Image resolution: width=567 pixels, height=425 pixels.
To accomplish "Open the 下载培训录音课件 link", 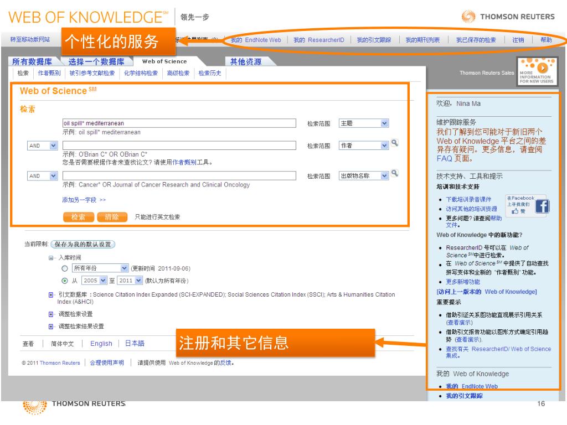I will click(468, 199).
